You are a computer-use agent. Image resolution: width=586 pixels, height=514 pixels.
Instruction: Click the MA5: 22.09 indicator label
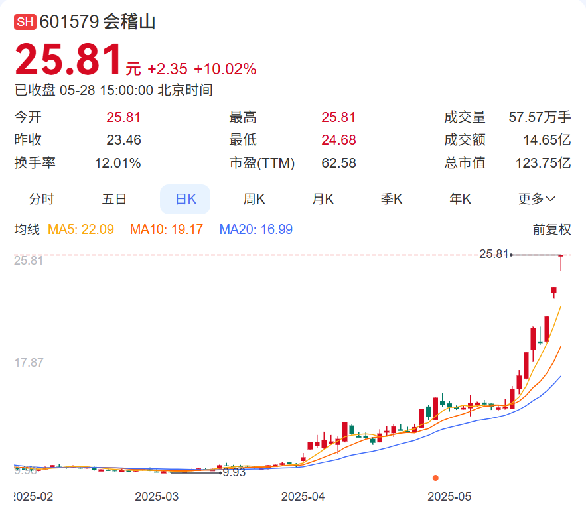tap(81, 229)
